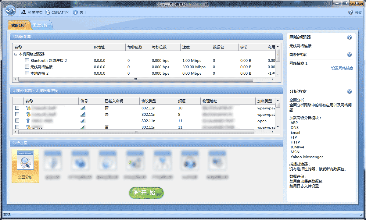
Task: Sort adapters by the 数据包 column
Action: (224, 47)
